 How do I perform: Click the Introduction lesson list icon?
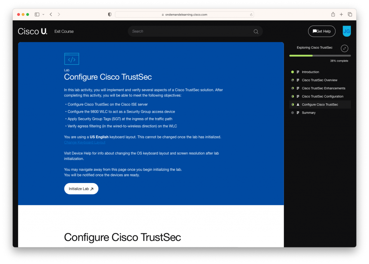(x=298, y=72)
